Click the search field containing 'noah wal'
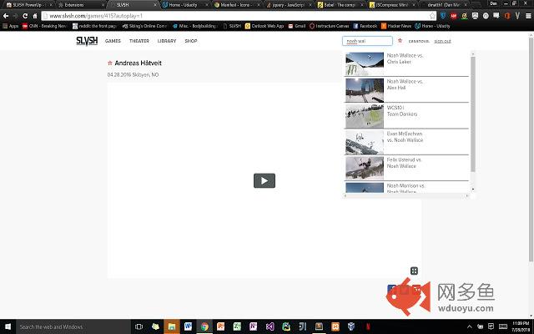Image resolution: width=534 pixels, height=334 pixels. coord(367,41)
